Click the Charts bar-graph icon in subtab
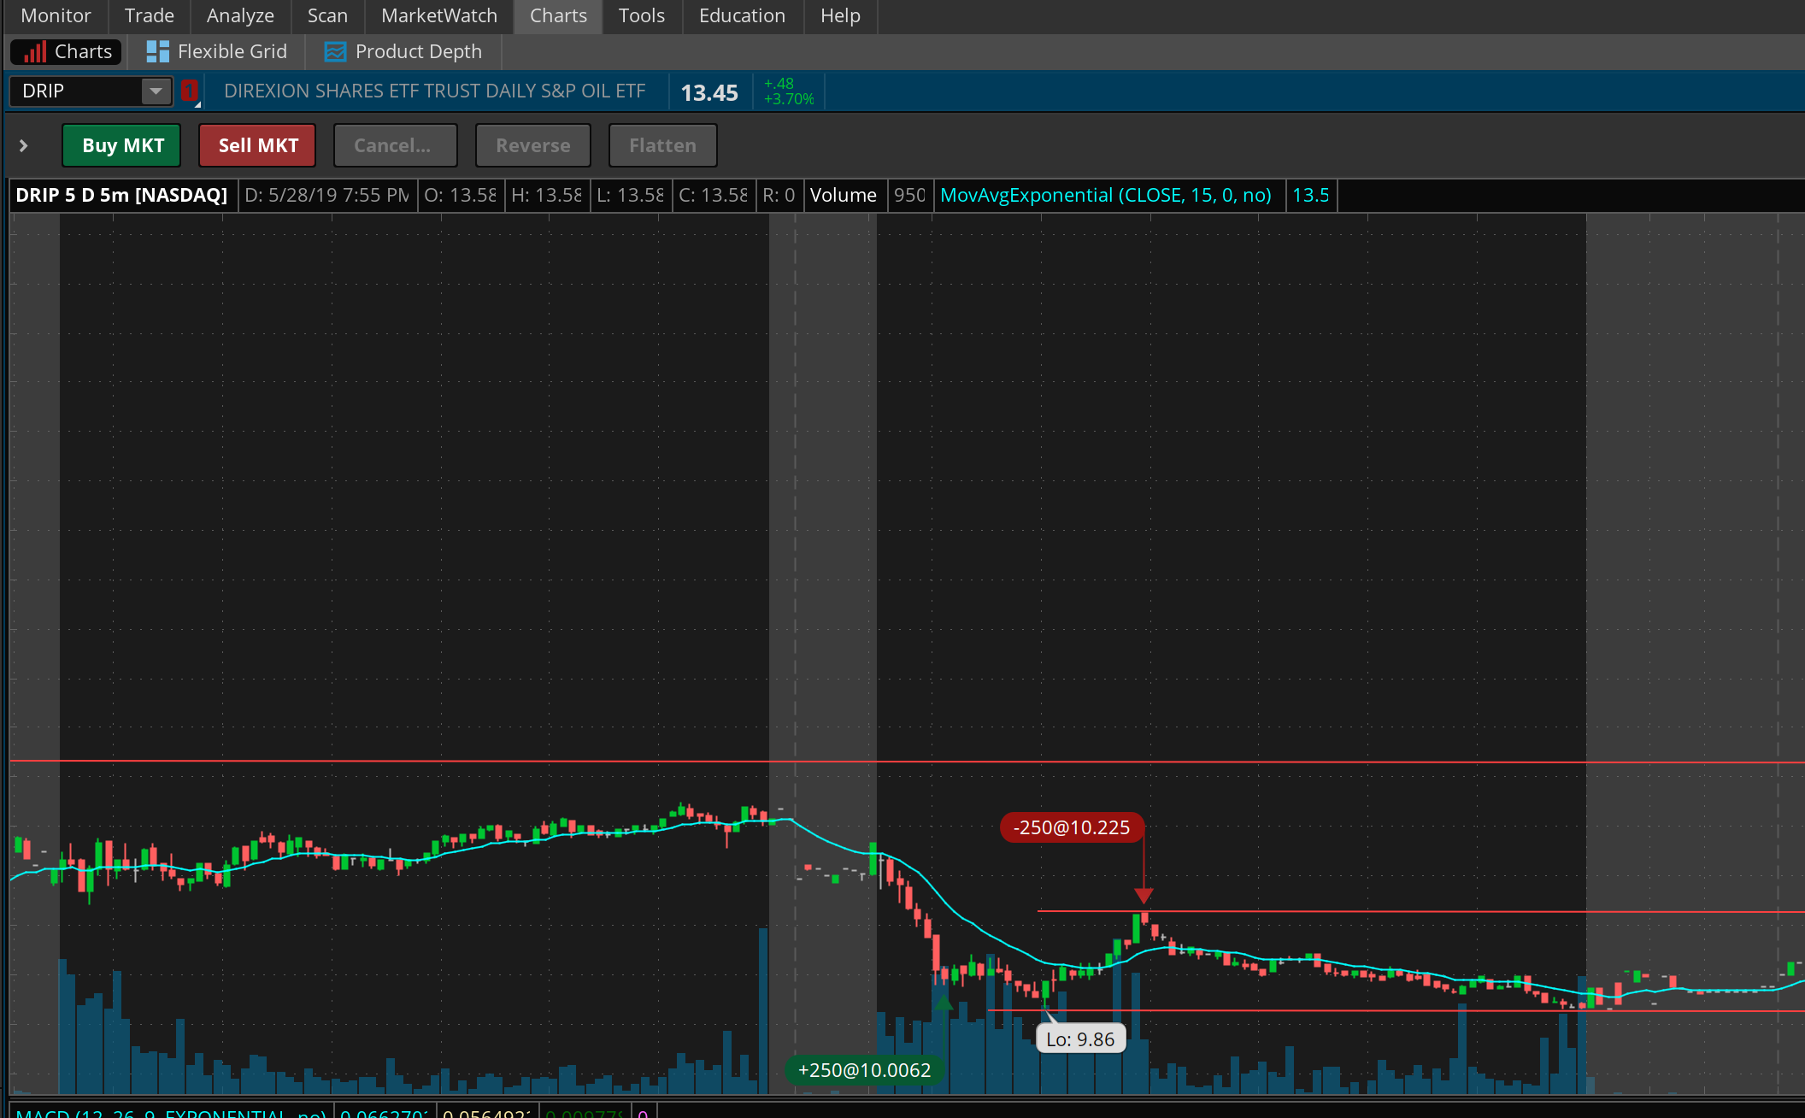The height and width of the screenshot is (1118, 1805). coord(34,52)
